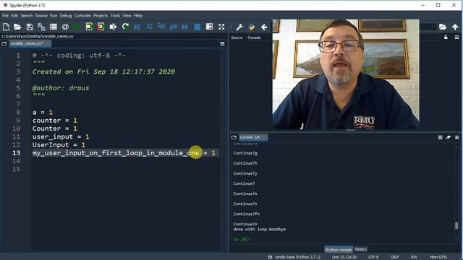This screenshot has width=463, height=260.
Task: Re-run last script icon
Action: click(x=125, y=27)
